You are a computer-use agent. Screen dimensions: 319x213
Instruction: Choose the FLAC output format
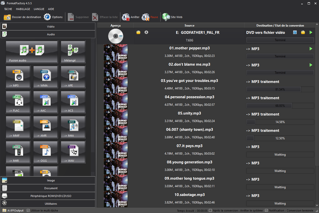(18, 102)
